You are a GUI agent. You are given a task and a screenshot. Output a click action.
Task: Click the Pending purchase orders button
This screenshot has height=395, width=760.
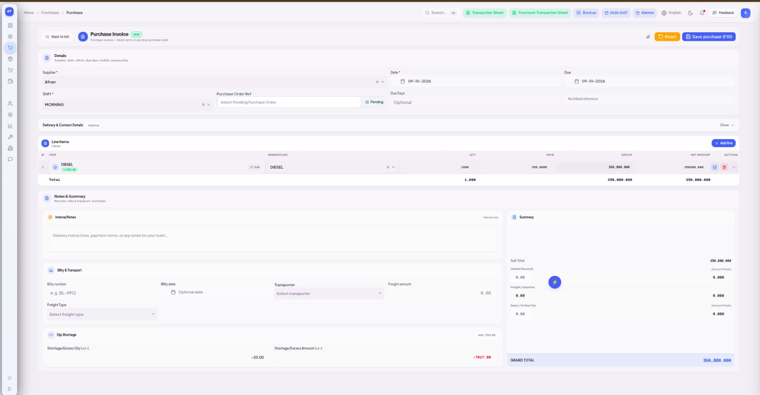374,102
